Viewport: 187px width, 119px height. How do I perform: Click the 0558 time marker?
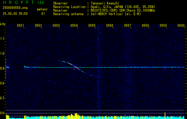(x=145, y=25)
